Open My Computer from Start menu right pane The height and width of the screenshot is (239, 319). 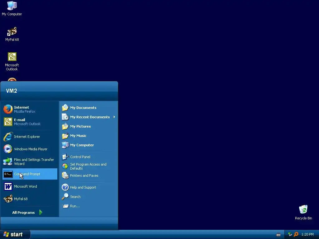click(88, 145)
